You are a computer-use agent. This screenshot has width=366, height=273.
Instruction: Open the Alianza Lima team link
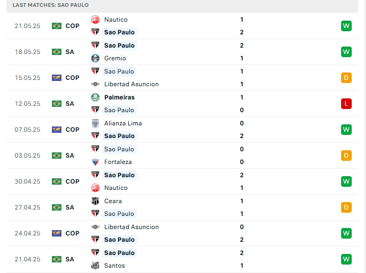123,123
